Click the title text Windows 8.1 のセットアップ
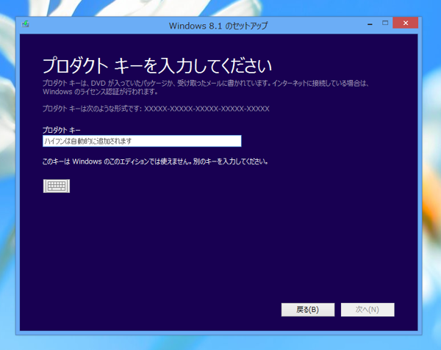The image size is (441, 350). [x=218, y=26]
